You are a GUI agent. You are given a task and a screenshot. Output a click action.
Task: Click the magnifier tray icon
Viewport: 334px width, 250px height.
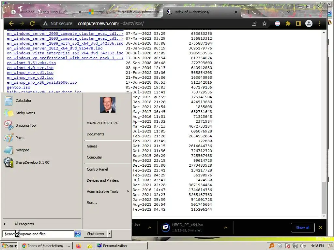(272, 246)
